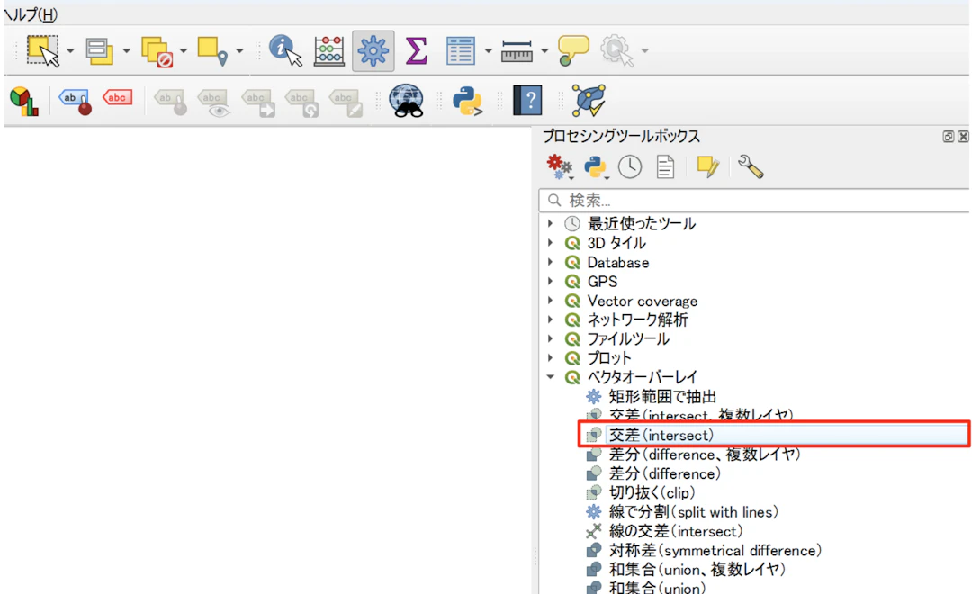This screenshot has height=594, width=972.
Task: Click the red abc label highlight icon
Action: 117,98
